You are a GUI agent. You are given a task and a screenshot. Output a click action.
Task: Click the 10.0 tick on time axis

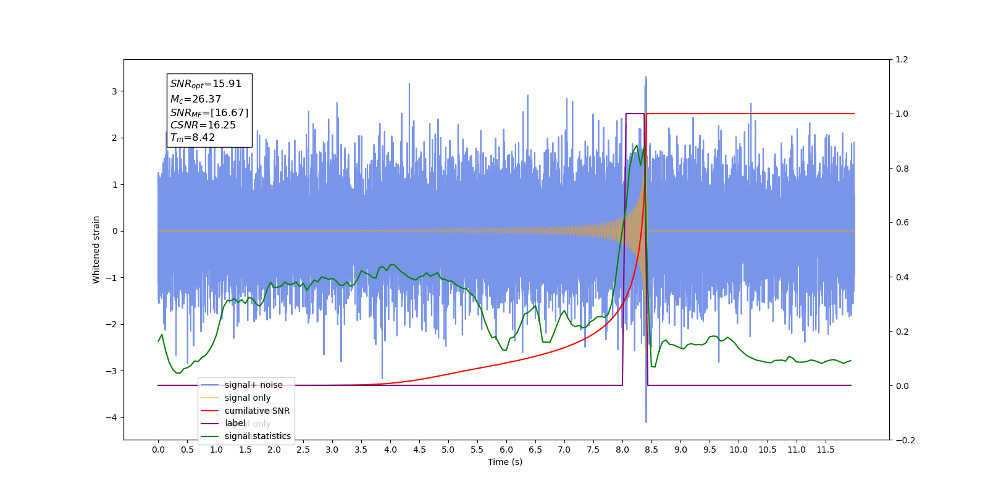click(739, 450)
